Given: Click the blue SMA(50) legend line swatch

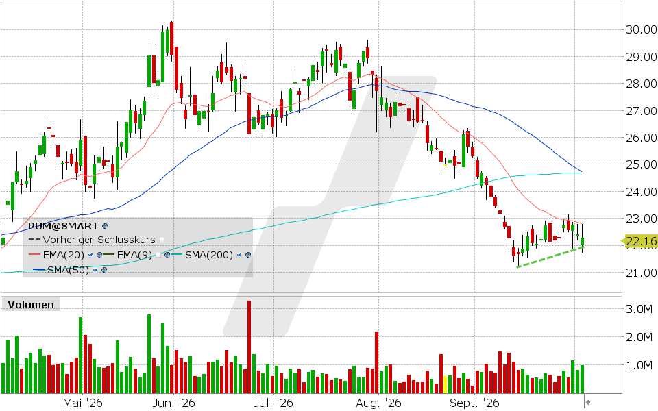Looking at the screenshot, I should click(x=38, y=269).
